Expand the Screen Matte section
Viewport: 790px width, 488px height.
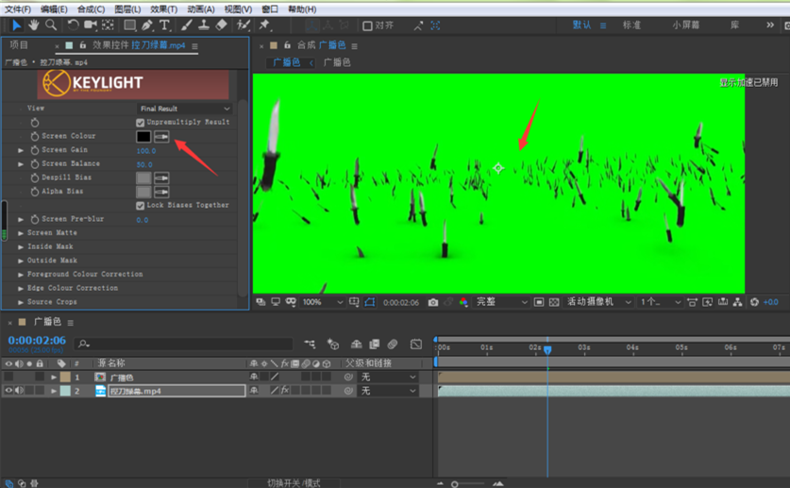(21, 233)
